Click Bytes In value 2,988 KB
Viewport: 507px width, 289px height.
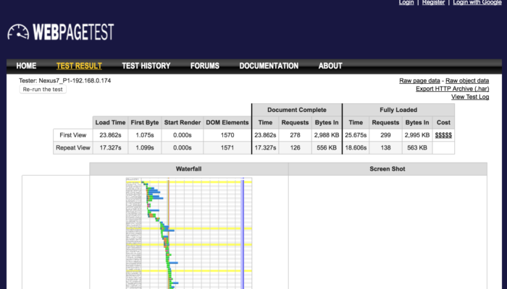[327, 135]
